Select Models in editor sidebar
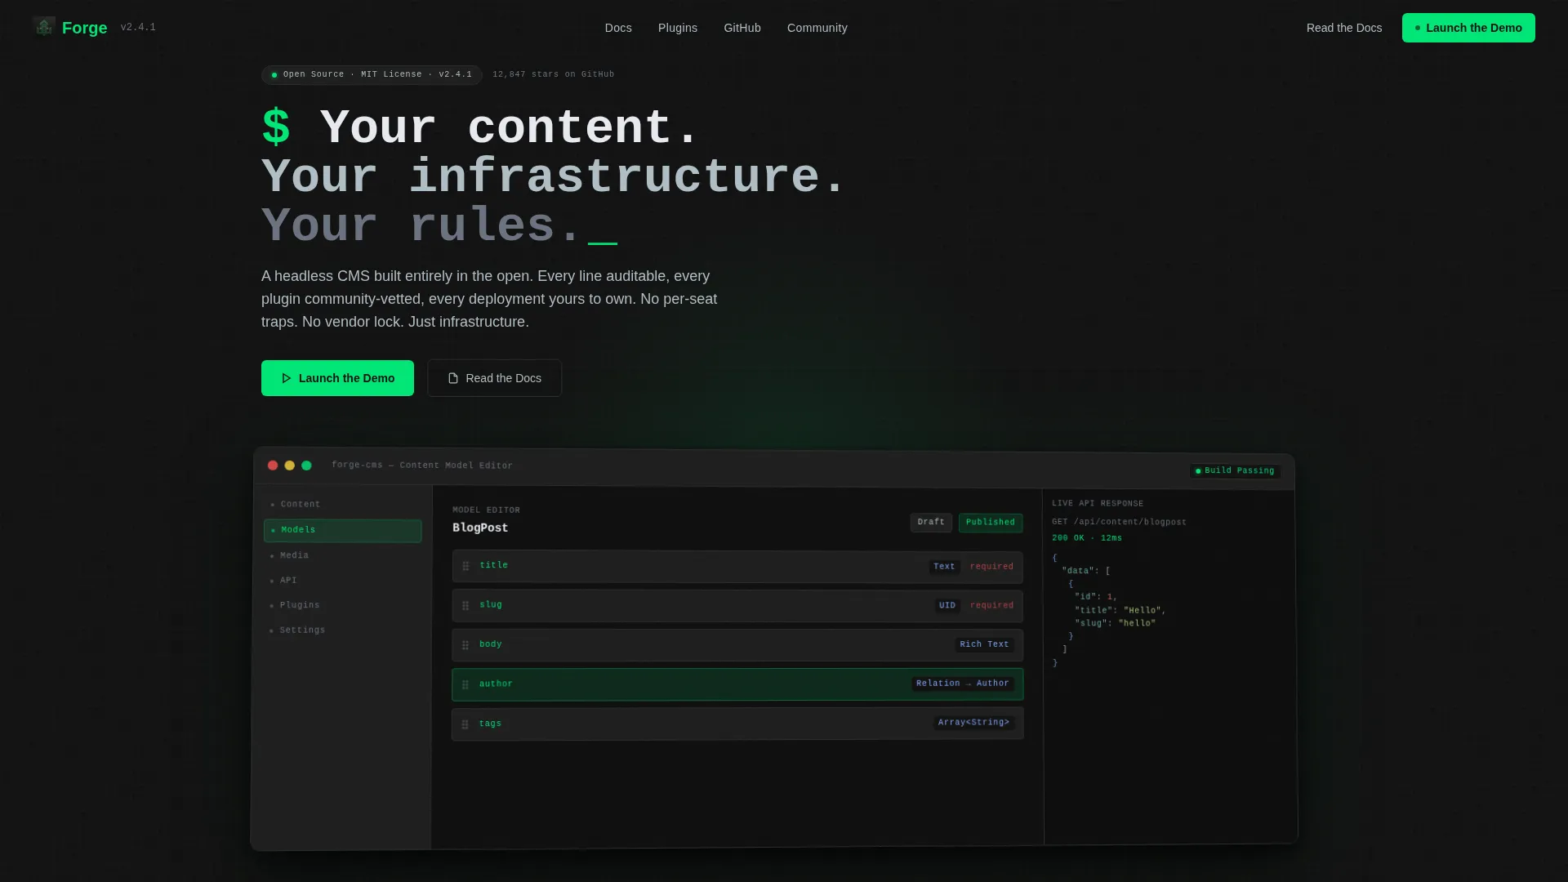The width and height of the screenshot is (1568, 882). pyautogui.click(x=343, y=531)
